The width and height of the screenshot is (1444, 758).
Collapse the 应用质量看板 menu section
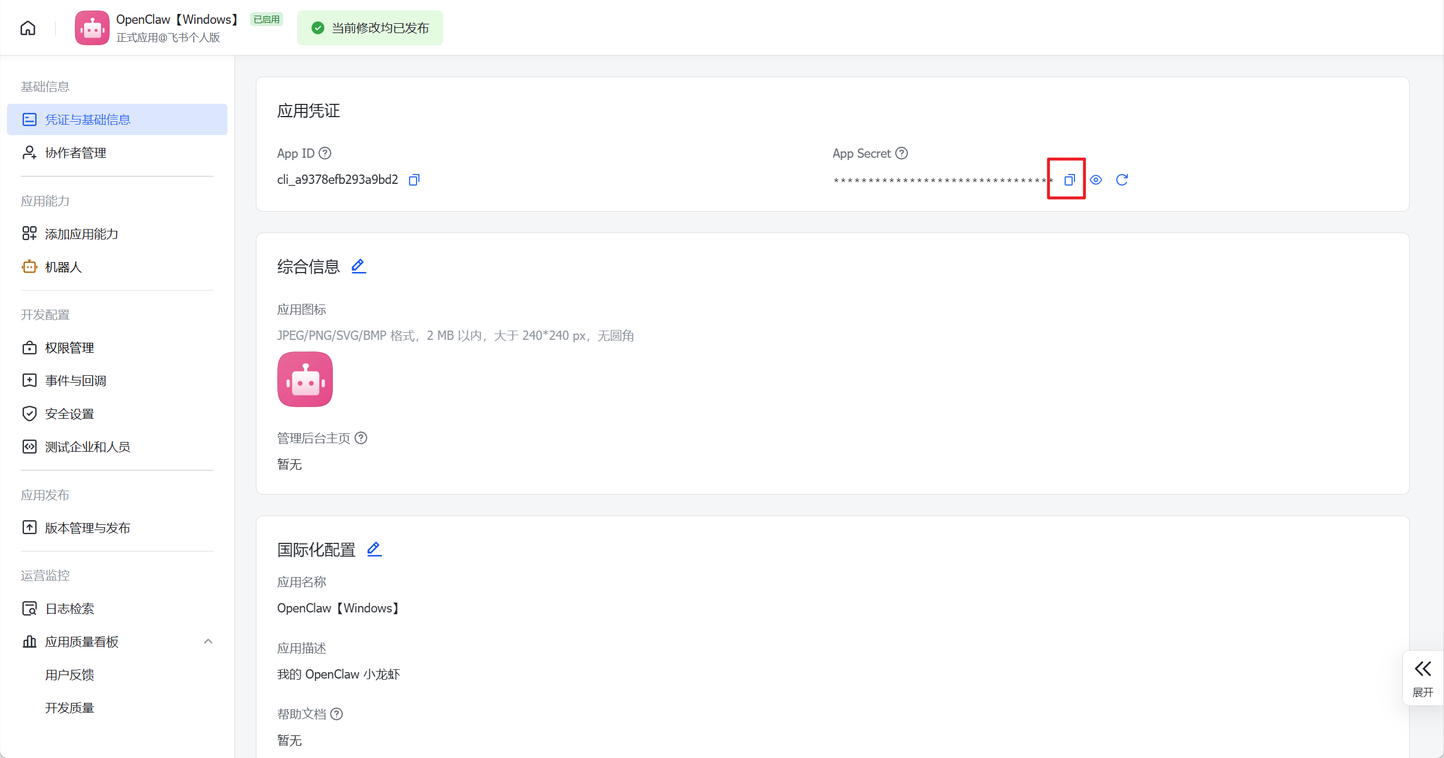208,641
